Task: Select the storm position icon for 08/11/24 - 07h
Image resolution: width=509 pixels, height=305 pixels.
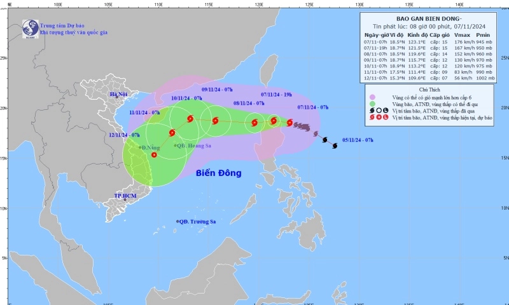Action: pos(254,123)
